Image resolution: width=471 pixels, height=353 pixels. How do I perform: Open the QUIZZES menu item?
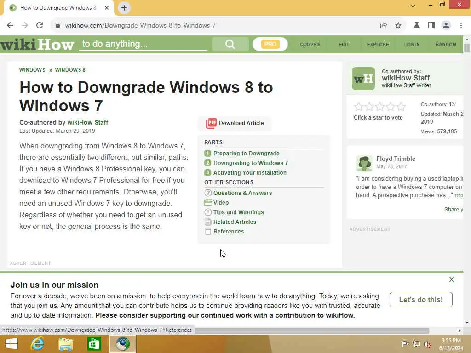pyautogui.click(x=310, y=45)
